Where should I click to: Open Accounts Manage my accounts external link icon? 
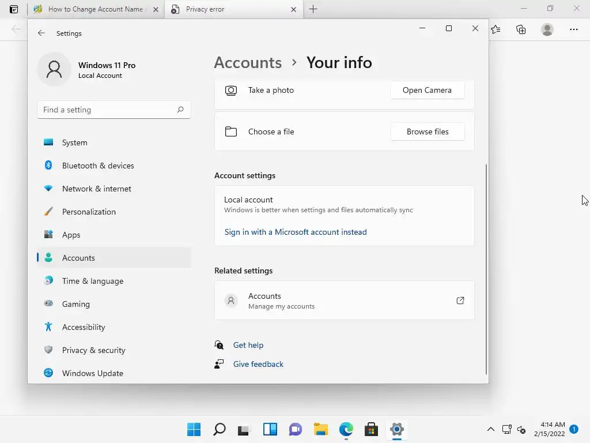pos(460,301)
